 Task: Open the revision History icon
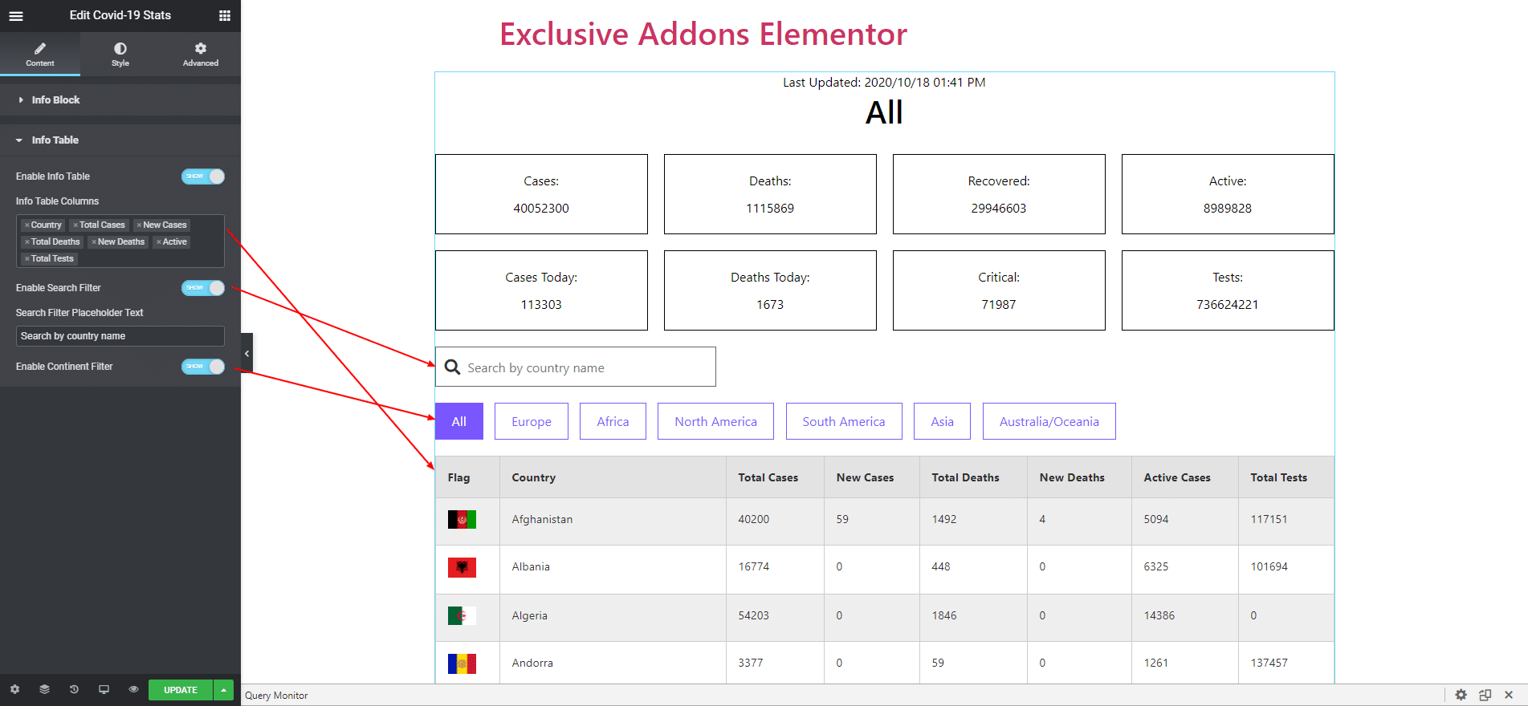pos(74,689)
